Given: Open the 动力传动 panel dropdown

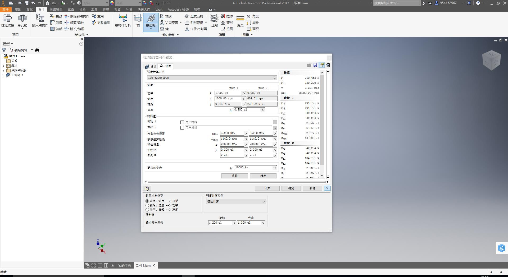Looking at the screenshot, I should pyautogui.click(x=171, y=35).
